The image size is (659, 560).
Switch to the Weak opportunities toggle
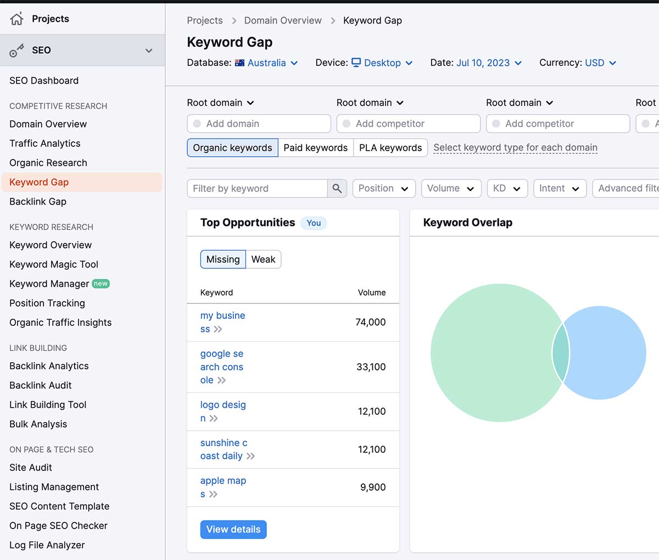tap(264, 259)
